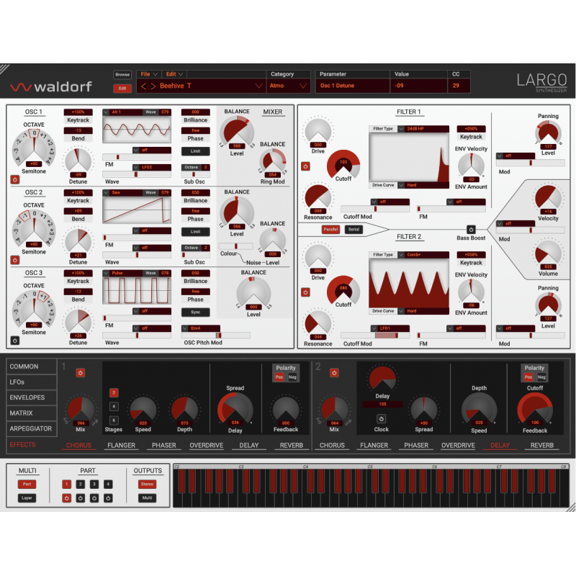The height and width of the screenshot is (576, 576).
Task: Enable the Limit toggle on OSC 1
Action: [194, 151]
